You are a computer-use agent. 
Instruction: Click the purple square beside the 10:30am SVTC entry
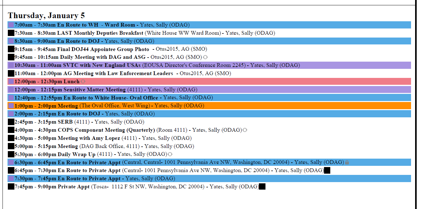click(x=11, y=65)
